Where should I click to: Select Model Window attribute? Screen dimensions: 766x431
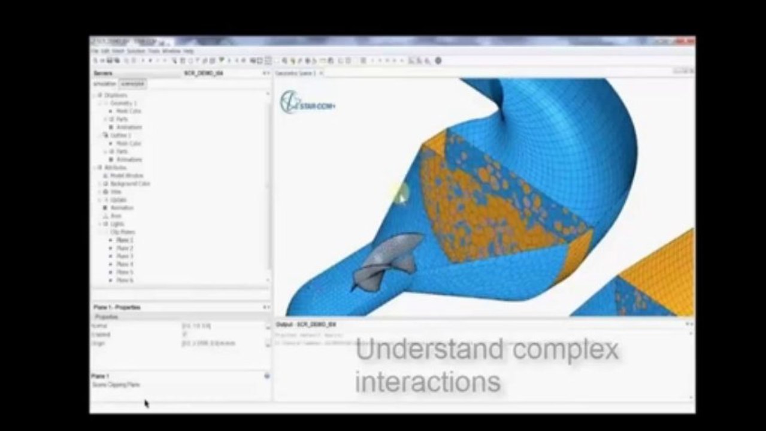coord(127,176)
